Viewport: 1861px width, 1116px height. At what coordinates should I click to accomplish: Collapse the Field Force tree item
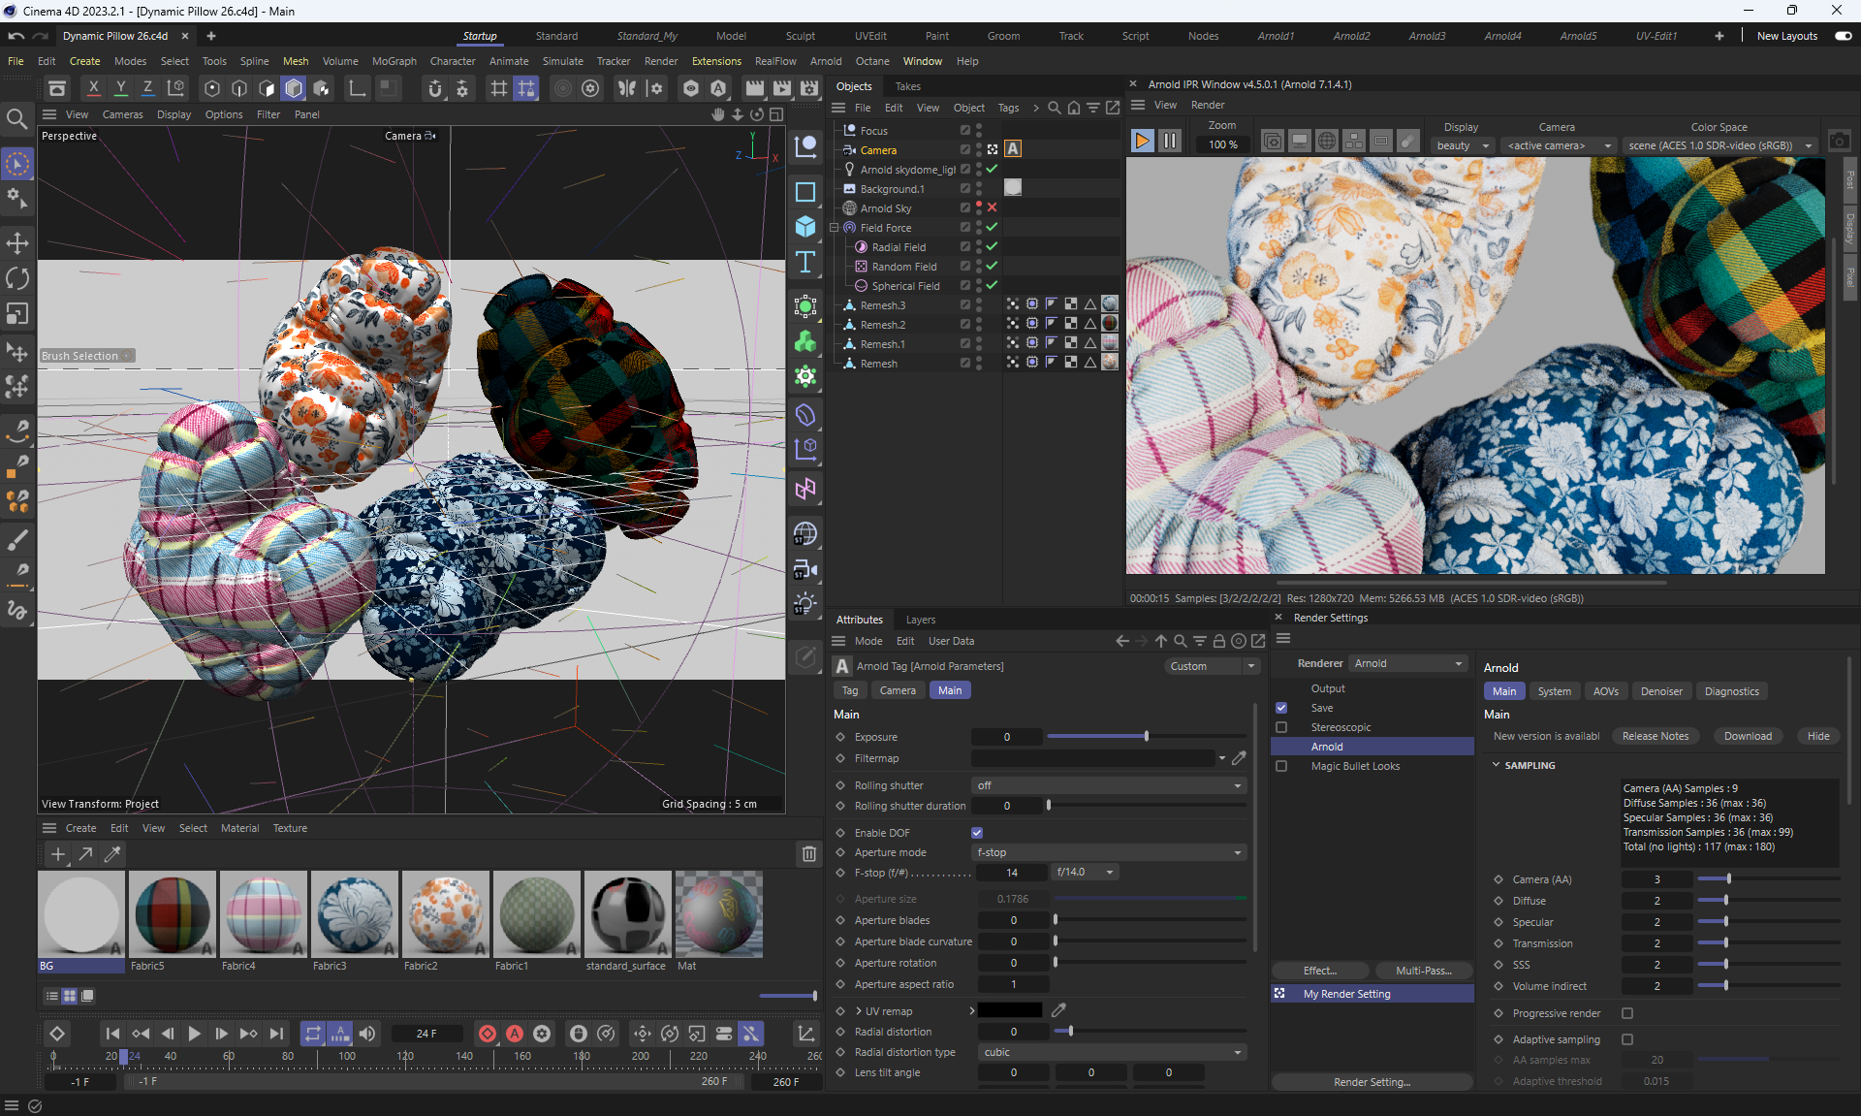tap(834, 228)
